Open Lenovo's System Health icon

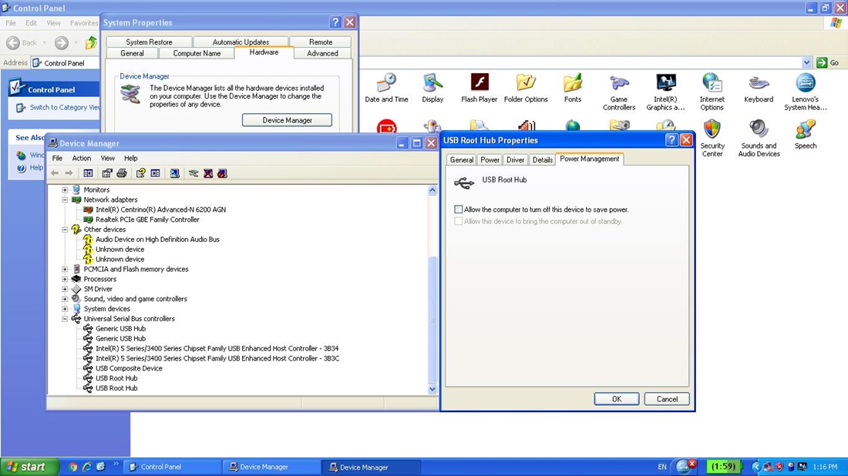[806, 92]
